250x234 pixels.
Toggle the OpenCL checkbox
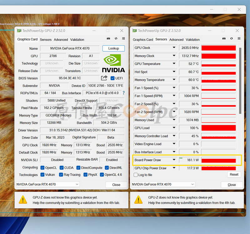click(x=42, y=168)
